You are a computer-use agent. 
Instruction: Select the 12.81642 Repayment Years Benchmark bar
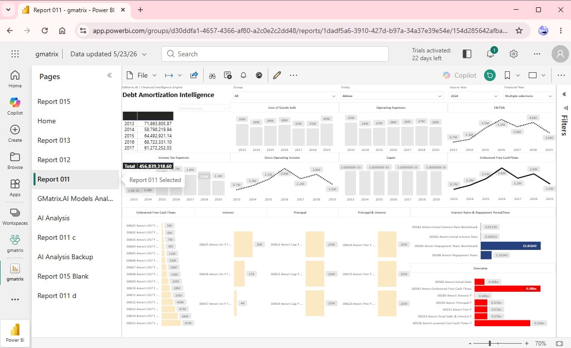click(x=511, y=246)
